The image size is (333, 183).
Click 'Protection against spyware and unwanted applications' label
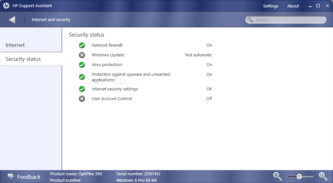click(x=131, y=77)
